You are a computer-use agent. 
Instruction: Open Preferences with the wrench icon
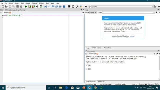[77, 6]
